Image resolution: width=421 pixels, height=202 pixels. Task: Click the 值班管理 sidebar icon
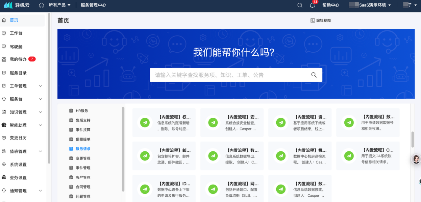click(x=4, y=151)
